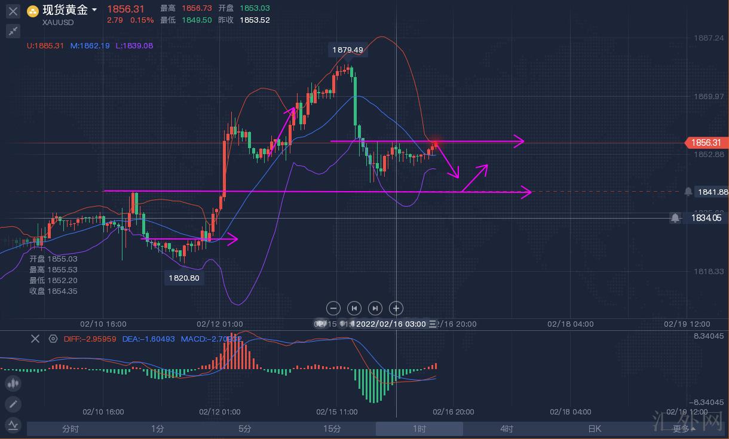
Task: Toggle the 1841.88 price alert bell
Action: [688, 192]
